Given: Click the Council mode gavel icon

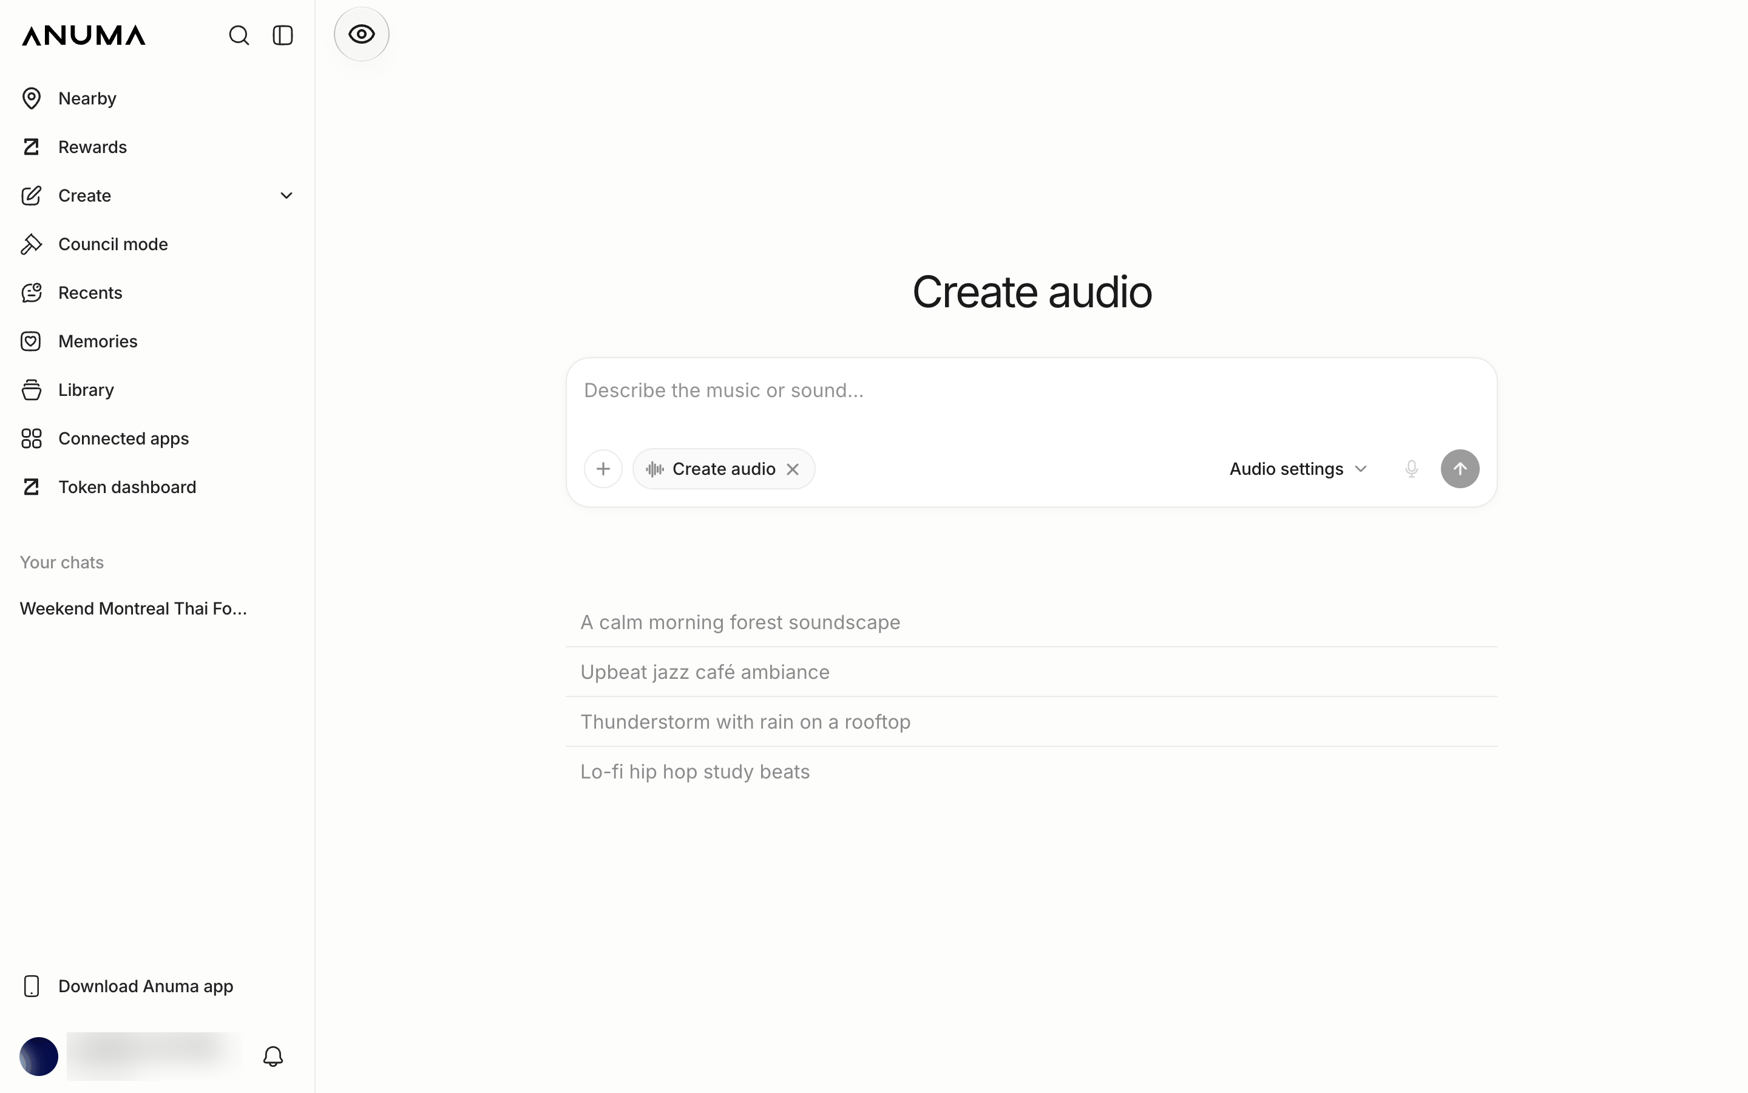Looking at the screenshot, I should (31, 244).
